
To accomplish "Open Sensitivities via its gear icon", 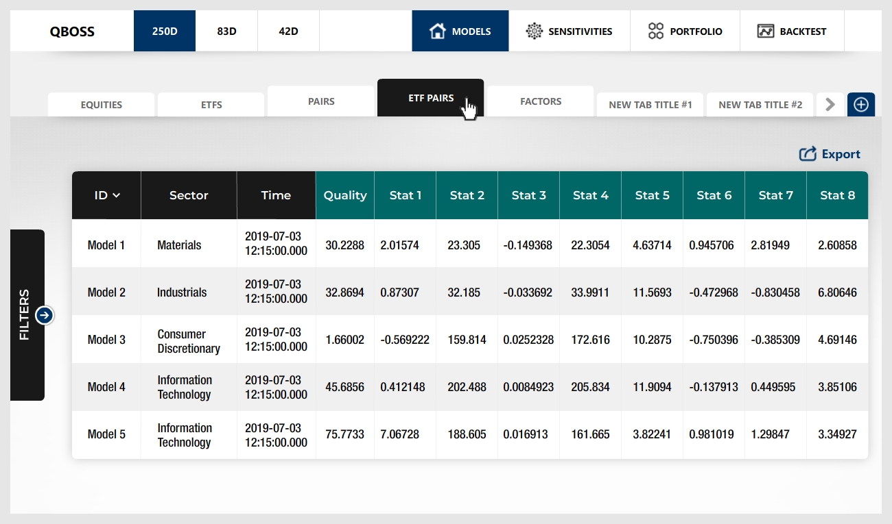I will (534, 31).
